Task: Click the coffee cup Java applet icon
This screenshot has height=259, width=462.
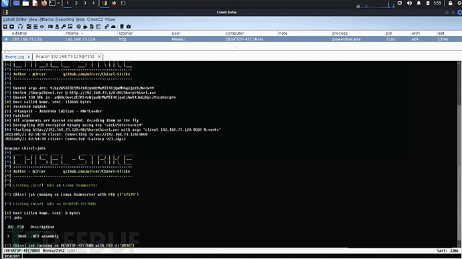Action: (85, 27)
